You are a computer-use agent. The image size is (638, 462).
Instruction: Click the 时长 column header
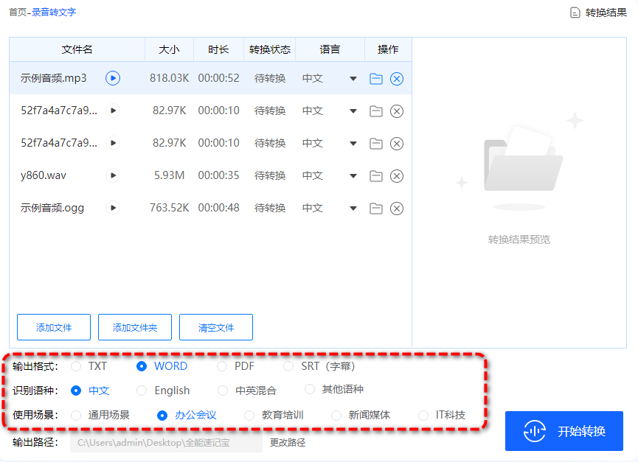(x=218, y=49)
